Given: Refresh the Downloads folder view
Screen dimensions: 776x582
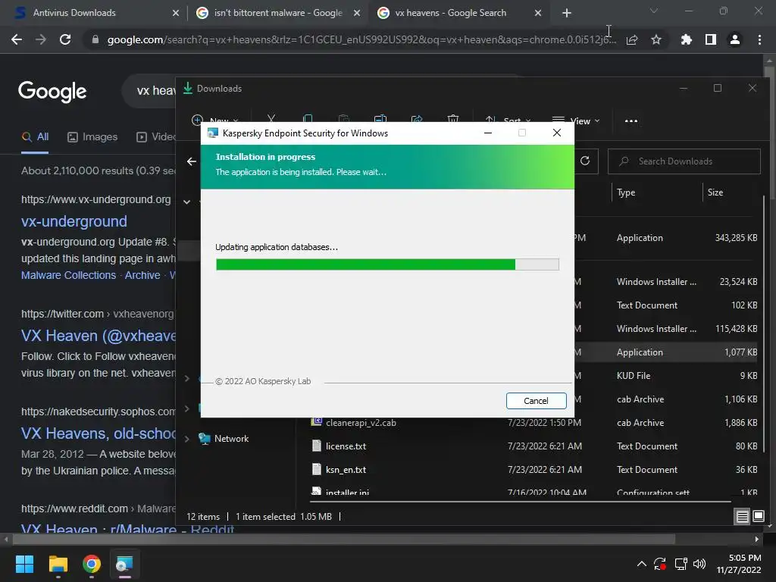Looking at the screenshot, I should 585,161.
